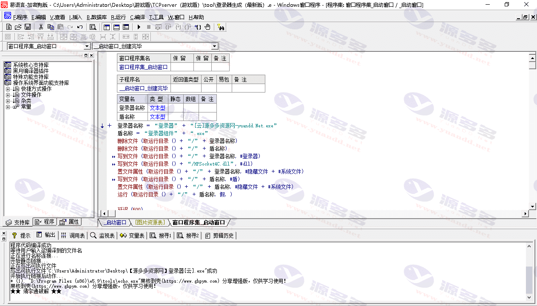537x306 pixels.
Task: Open the 变量表 output tab
Action: [x=132, y=236]
